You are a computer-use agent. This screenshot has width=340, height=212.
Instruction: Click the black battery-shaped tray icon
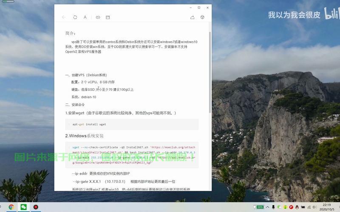[x=303, y=207]
